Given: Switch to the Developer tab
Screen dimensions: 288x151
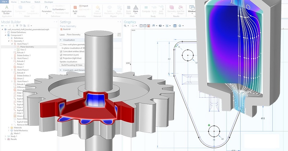Looking at the screenshot, I should [x=49, y=2].
